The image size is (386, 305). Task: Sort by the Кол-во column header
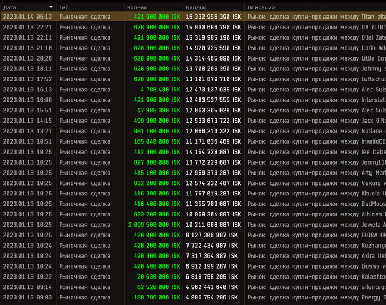137,8
